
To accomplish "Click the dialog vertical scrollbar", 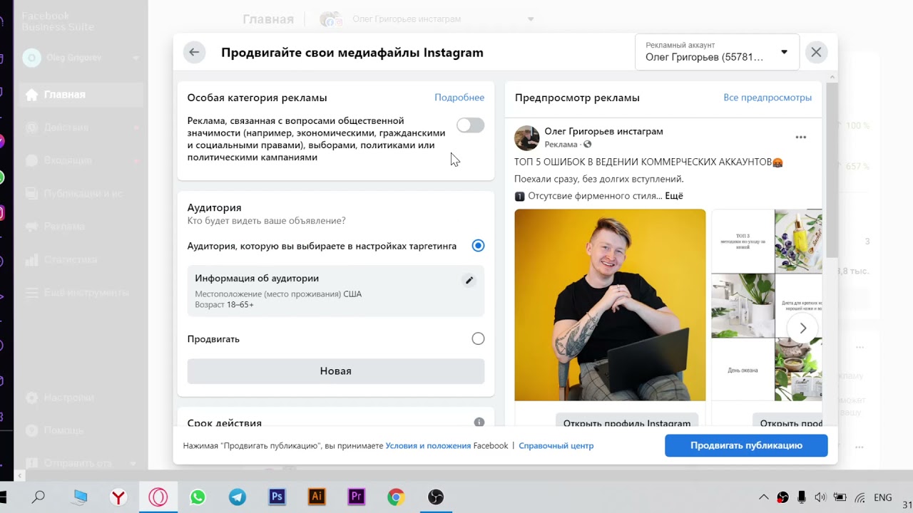I will pos(832,171).
